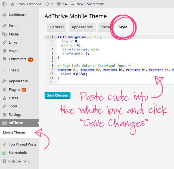Click the updates count 2
This screenshot has width=174, height=169.
point(52,4)
